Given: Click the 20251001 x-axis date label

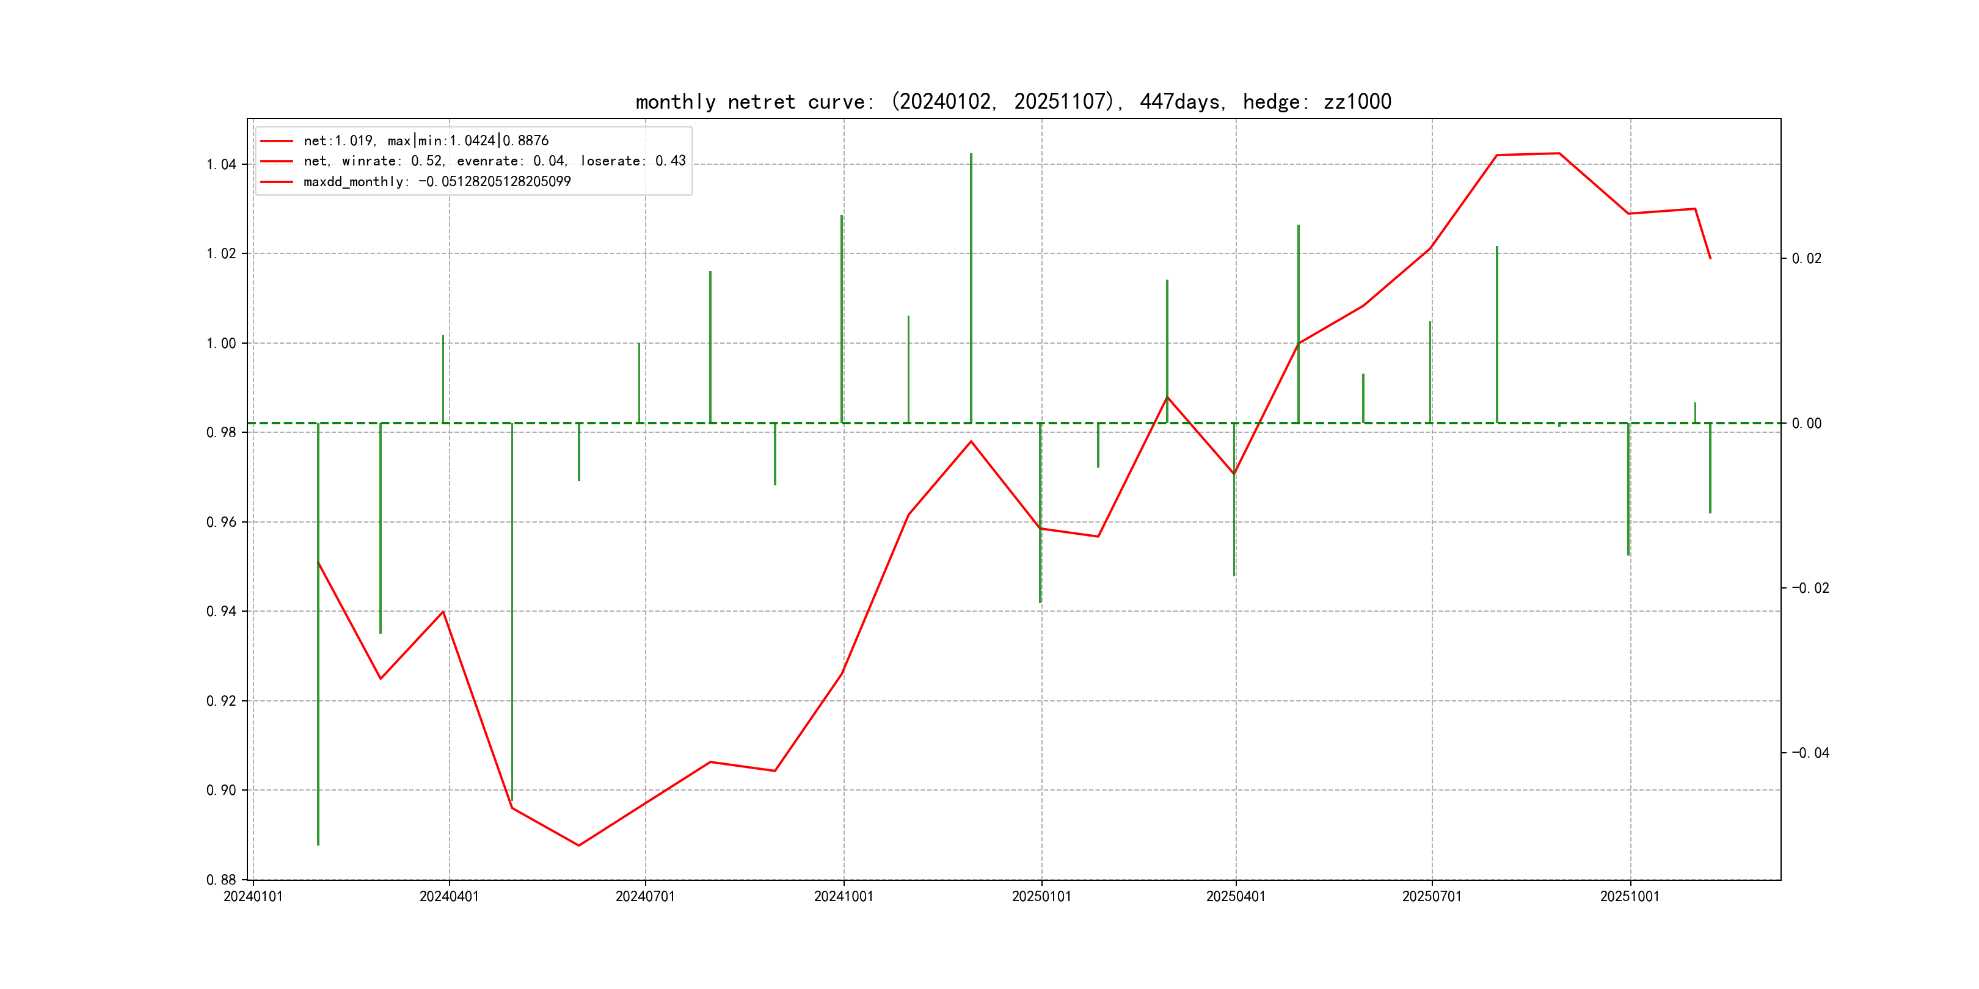Looking at the screenshot, I should click(x=1630, y=897).
